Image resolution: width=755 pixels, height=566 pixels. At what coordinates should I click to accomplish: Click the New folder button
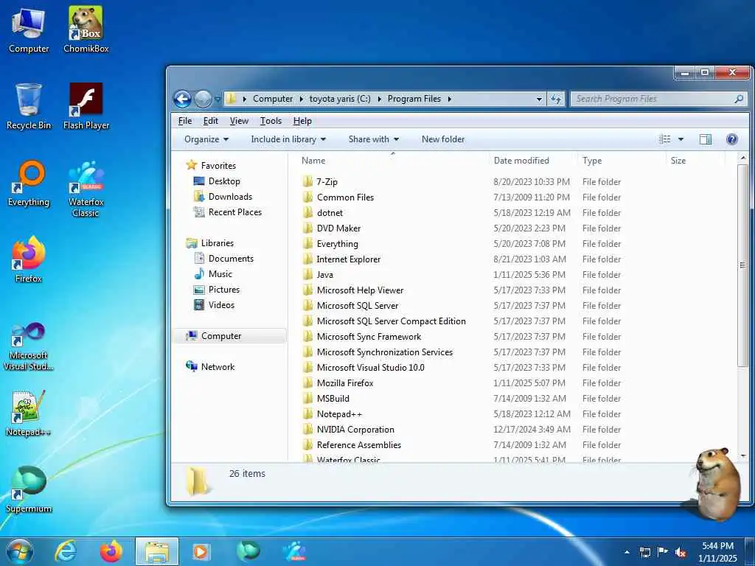[x=443, y=139]
